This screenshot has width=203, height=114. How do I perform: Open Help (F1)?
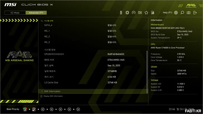tap(167, 13)
